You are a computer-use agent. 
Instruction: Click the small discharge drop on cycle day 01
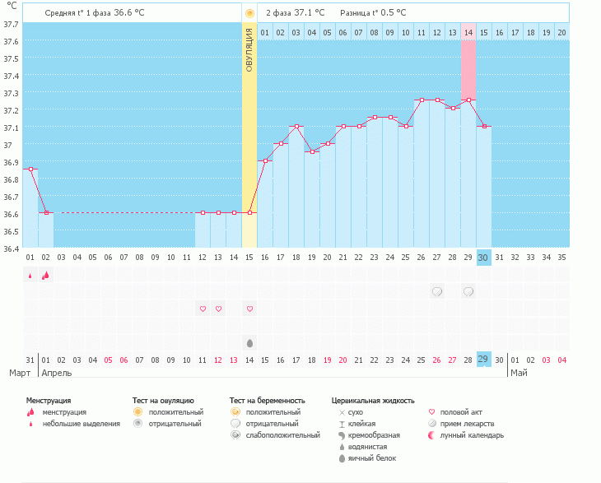pyautogui.click(x=30, y=276)
